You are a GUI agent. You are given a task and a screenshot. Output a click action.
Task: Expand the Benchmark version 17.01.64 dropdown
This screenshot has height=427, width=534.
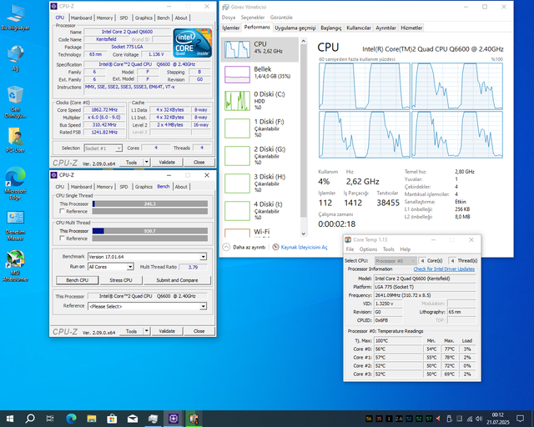point(203,257)
